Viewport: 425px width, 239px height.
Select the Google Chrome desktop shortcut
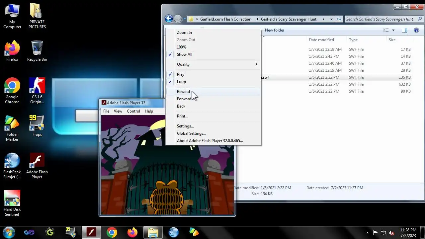point(12,91)
